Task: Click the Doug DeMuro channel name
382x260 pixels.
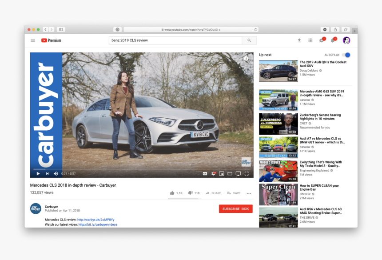Action: point(309,70)
